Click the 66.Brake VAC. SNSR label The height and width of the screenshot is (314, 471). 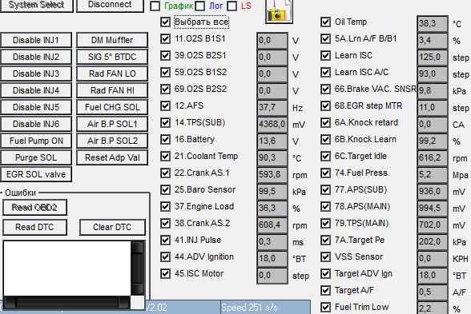pyautogui.click(x=376, y=89)
